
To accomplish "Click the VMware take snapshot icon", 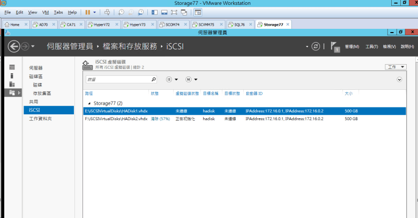I will pyautogui.click(x=122, y=12).
